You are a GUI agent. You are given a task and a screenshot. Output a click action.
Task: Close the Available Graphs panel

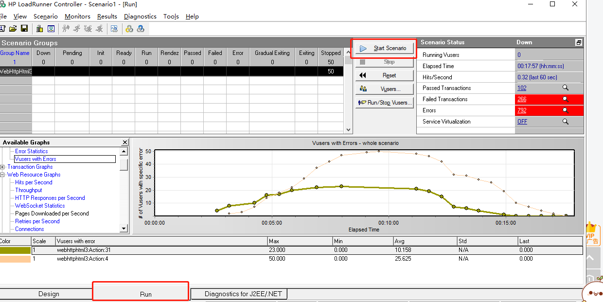[x=125, y=142]
